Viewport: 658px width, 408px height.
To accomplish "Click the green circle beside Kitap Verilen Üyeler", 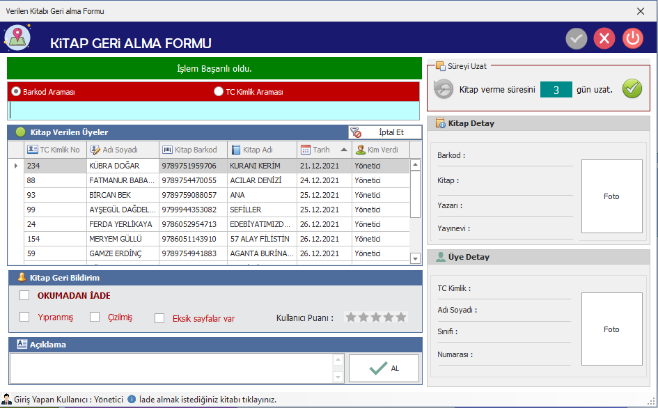I will tap(20, 132).
